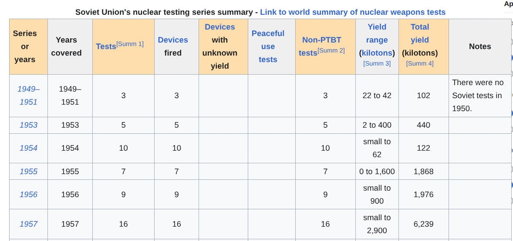Click the Tests column header link
Image resolution: width=513 pixels, height=241 pixels.
tap(106, 46)
